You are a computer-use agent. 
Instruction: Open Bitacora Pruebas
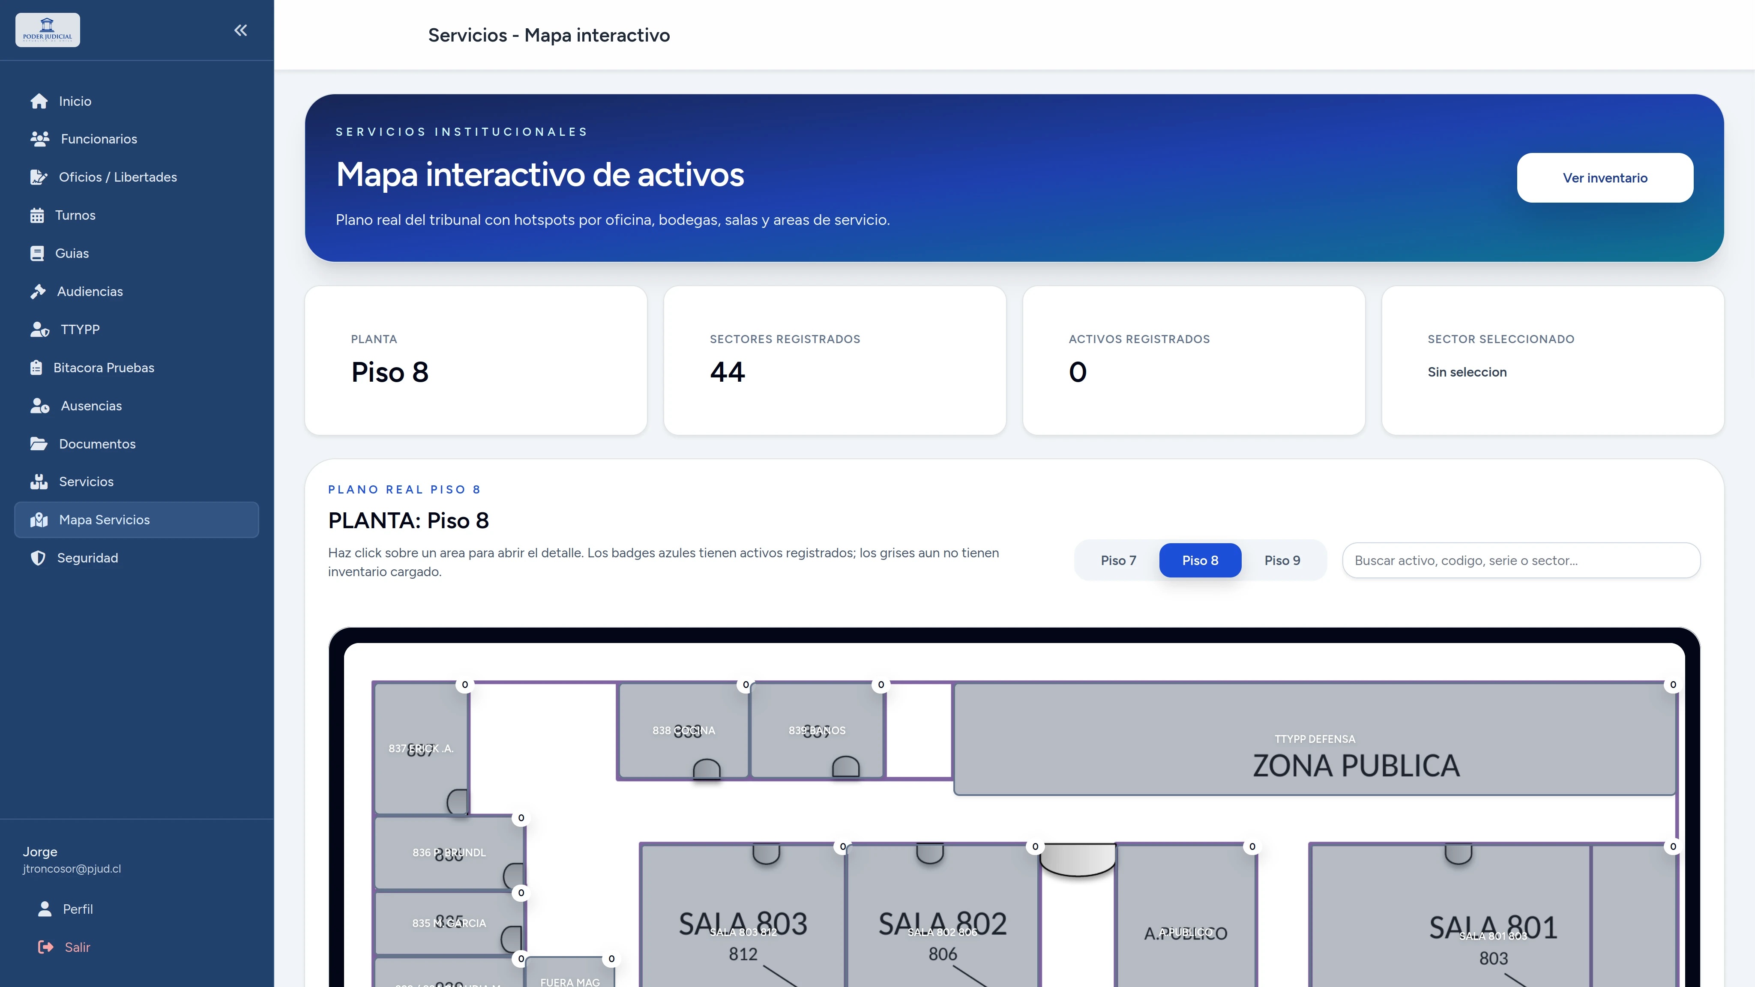coord(136,368)
